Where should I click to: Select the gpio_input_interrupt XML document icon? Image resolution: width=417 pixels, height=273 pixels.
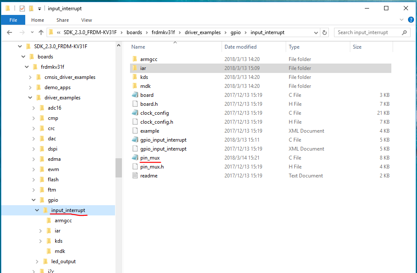(135, 148)
